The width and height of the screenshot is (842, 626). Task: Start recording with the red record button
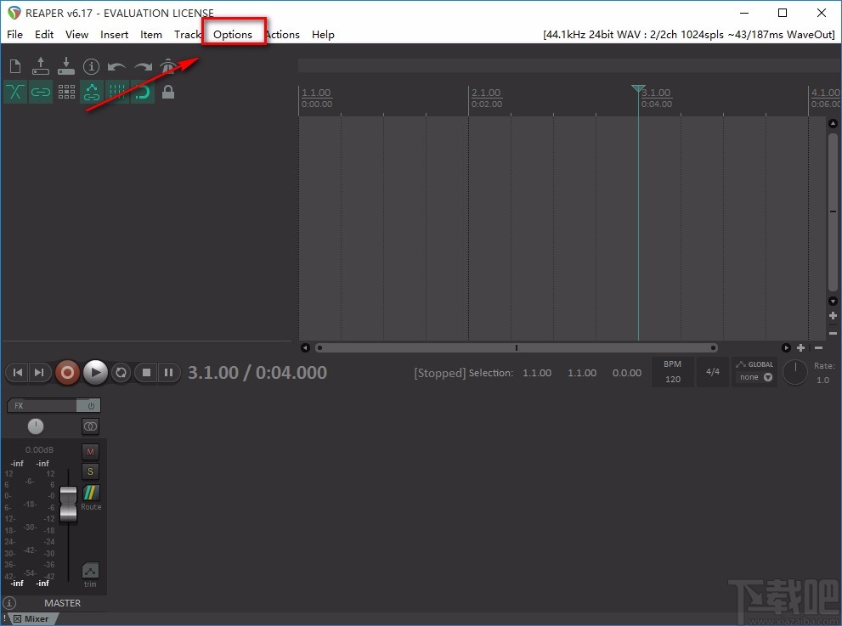tap(67, 373)
